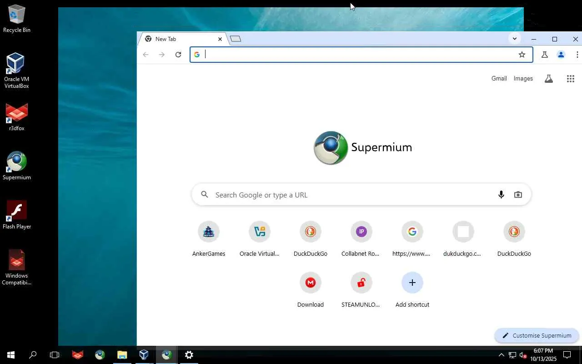Open Search Labs flask on the page
This screenshot has height=364, width=582.
pos(549,79)
